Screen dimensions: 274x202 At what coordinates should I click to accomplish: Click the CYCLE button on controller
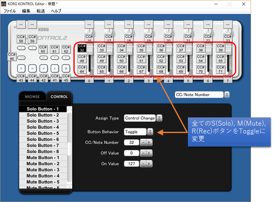click(21, 58)
